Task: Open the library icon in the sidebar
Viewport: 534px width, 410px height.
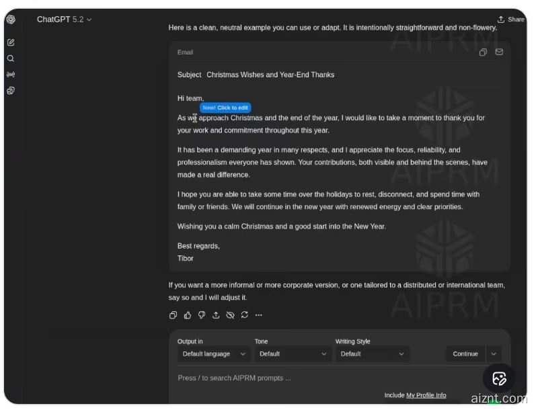Action: click(11, 91)
